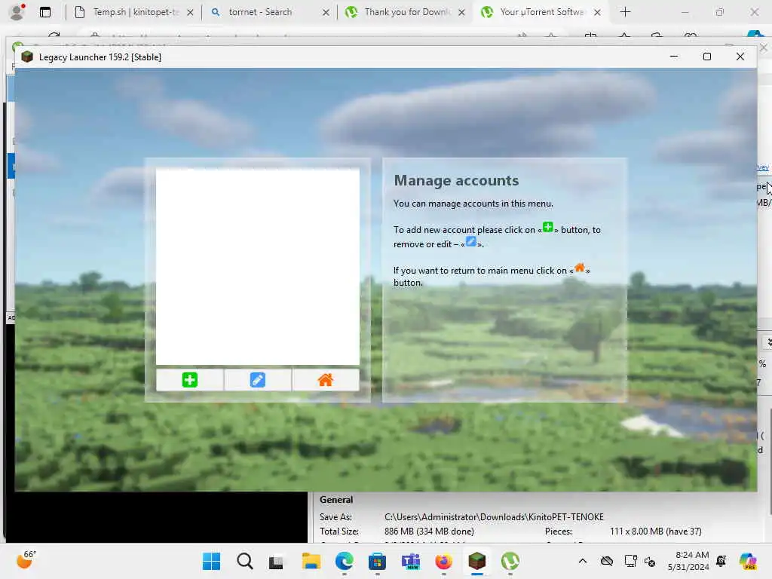Close the tornet - Search tab
The height and width of the screenshot is (579, 772).
coord(326,12)
